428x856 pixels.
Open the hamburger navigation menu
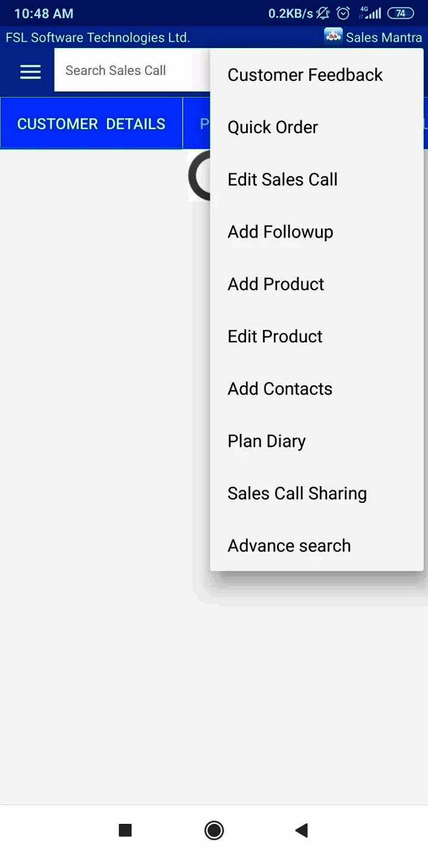(x=30, y=72)
